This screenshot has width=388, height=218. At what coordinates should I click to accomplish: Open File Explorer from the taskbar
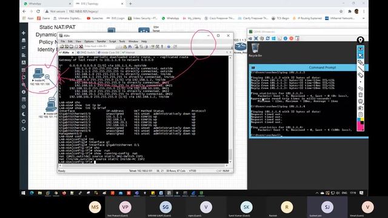(40, 193)
